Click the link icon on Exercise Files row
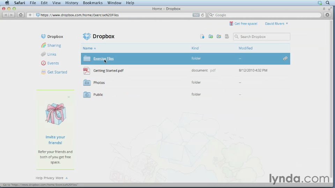335x188 pixels. pos(285,58)
